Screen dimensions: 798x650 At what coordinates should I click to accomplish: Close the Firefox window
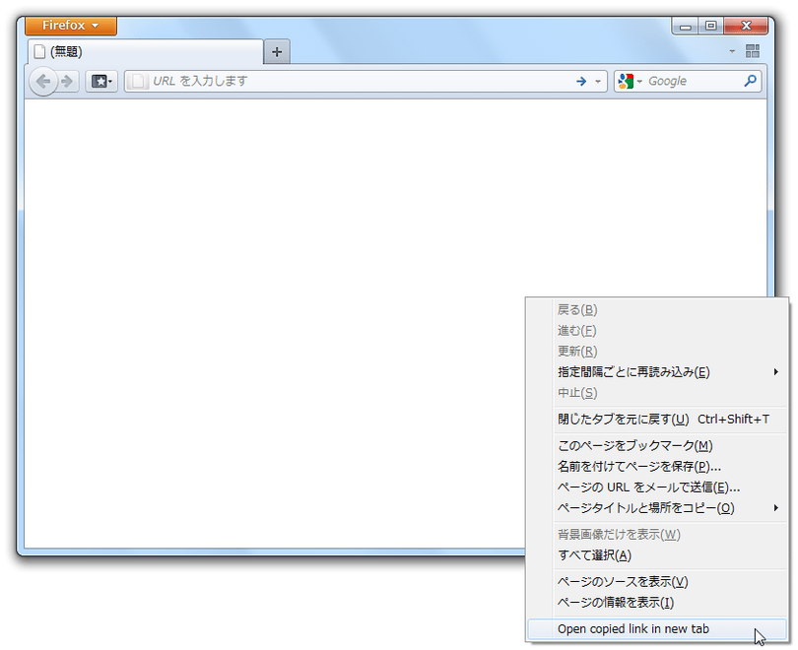click(746, 26)
